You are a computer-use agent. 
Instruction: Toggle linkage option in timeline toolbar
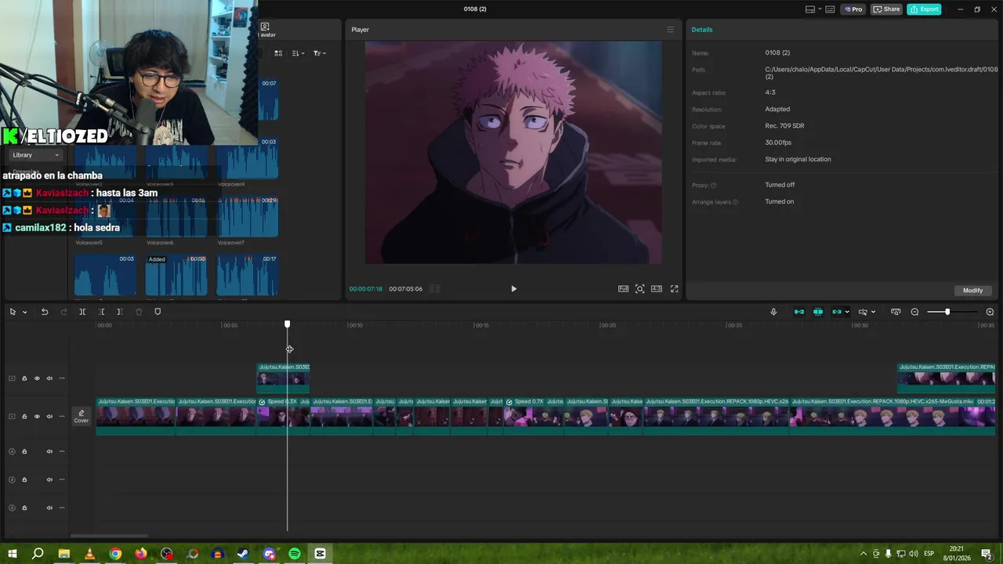click(836, 312)
